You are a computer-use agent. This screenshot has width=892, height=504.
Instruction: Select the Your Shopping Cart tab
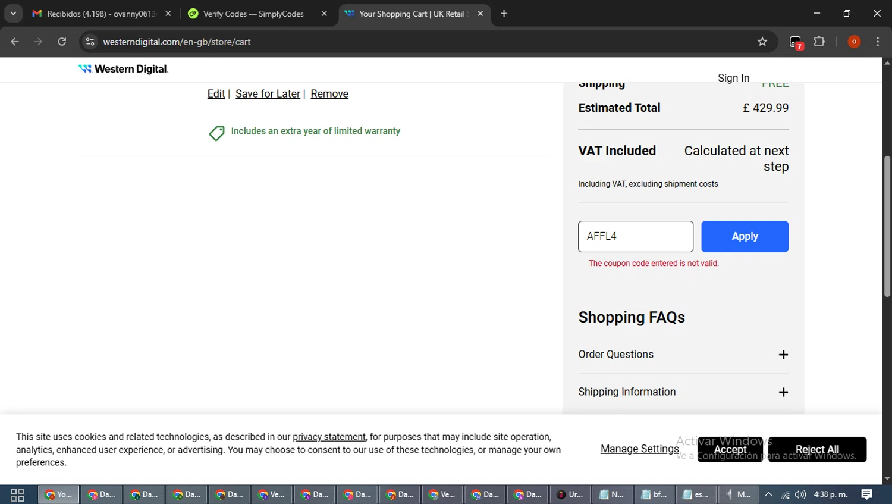coord(414,13)
